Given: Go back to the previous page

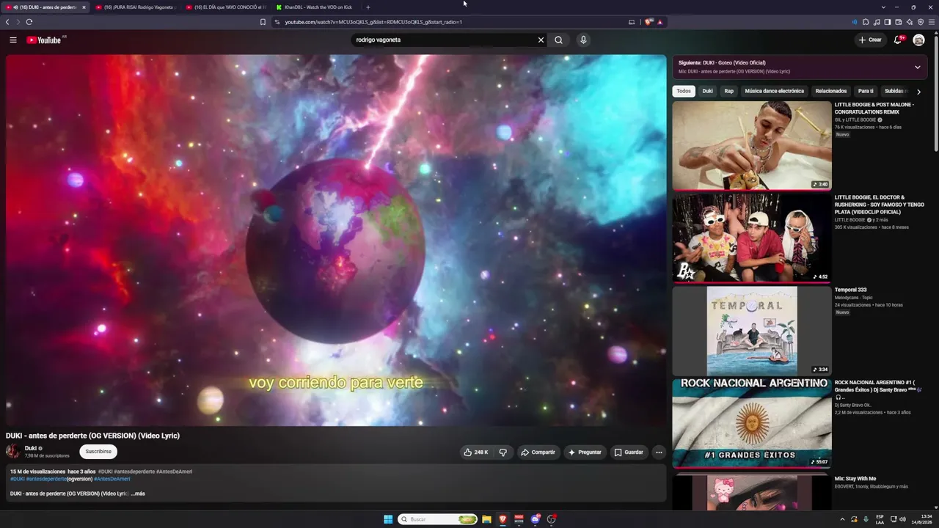Looking at the screenshot, I should tap(7, 22).
